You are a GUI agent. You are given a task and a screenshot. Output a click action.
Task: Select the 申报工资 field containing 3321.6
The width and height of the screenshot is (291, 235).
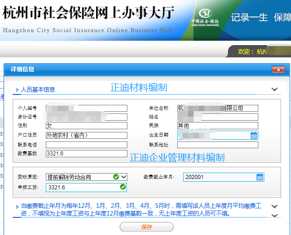82,187
